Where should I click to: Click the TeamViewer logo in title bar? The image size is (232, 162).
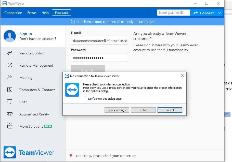click(x=5, y=3)
